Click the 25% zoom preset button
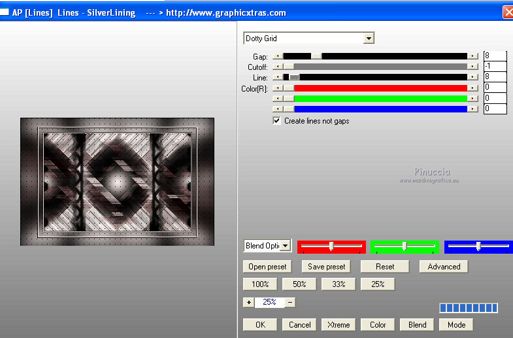Viewport: 513px width, 338px height. pyautogui.click(x=378, y=284)
